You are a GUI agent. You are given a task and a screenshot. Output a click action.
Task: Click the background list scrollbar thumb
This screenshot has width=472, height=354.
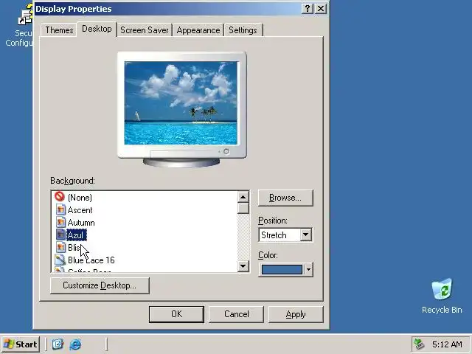coord(243,208)
